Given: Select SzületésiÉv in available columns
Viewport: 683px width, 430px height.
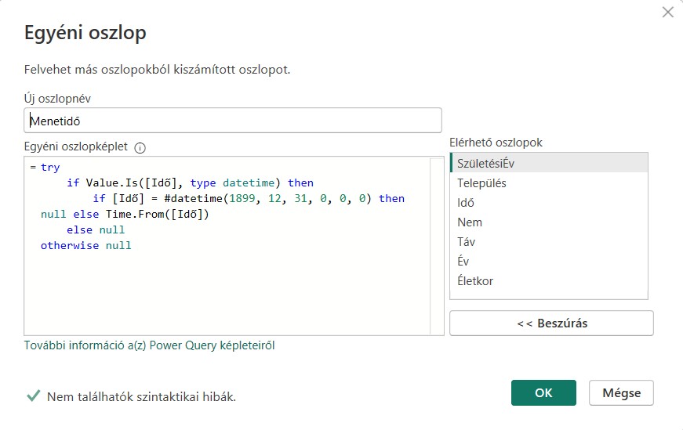Looking at the screenshot, I should [x=549, y=163].
